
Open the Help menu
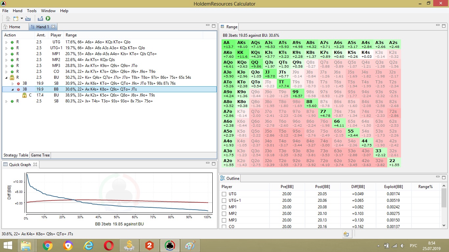(64, 10)
